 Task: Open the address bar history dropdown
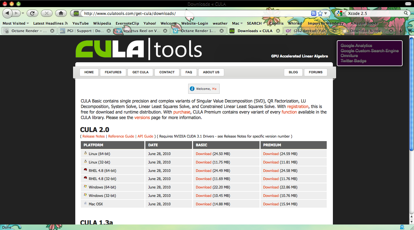tap(325, 14)
